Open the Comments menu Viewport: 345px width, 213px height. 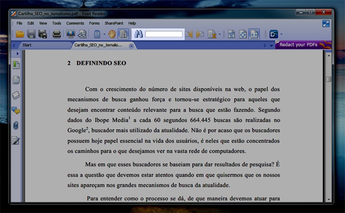(75, 23)
